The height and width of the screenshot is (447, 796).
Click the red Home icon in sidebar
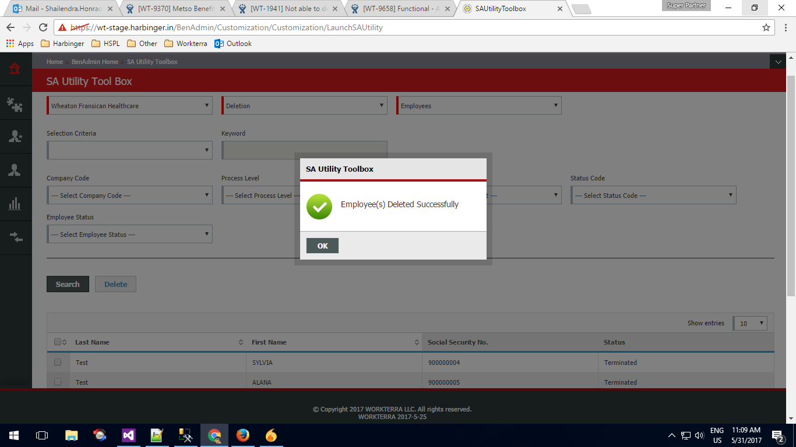pyautogui.click(x=15, y=69)
